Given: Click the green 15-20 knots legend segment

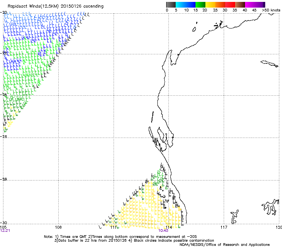Looking at the screenshot, I should pyautogui.click(x=200, y=5).
